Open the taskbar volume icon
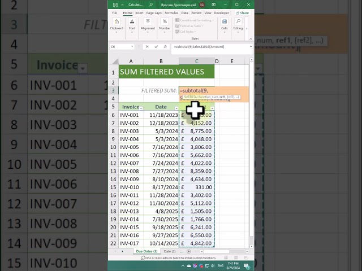 pyautogui.click(x=213, y=266)
